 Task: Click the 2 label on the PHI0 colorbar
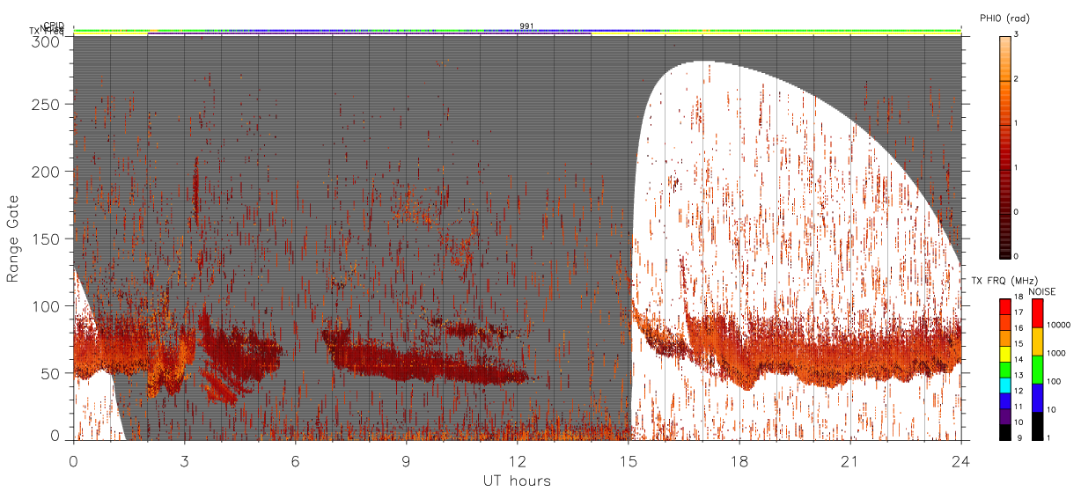tap(1016, 80)
